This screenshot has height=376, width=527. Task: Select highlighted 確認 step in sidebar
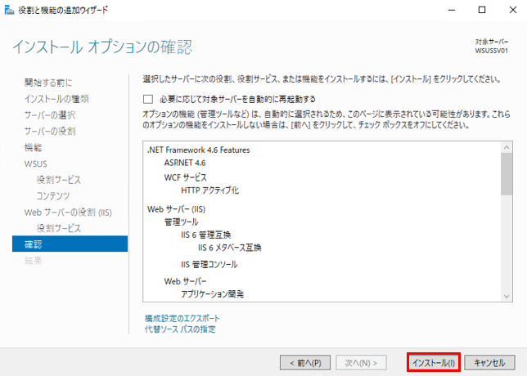[70, 244]
